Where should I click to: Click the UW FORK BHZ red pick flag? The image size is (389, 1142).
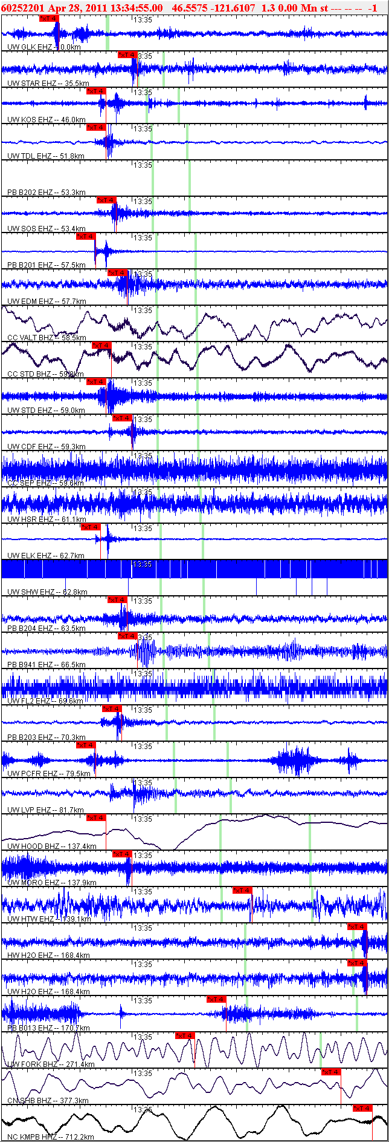(x=185, y=1036)
